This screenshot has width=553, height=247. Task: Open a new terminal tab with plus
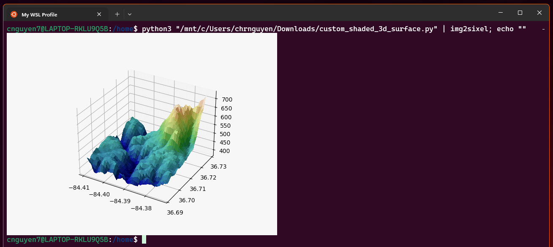[117, 14]
